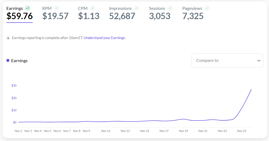Viewport: 269px width, 141px height.
Task: Toggle the Earnings series legend label
Action: 19,61
